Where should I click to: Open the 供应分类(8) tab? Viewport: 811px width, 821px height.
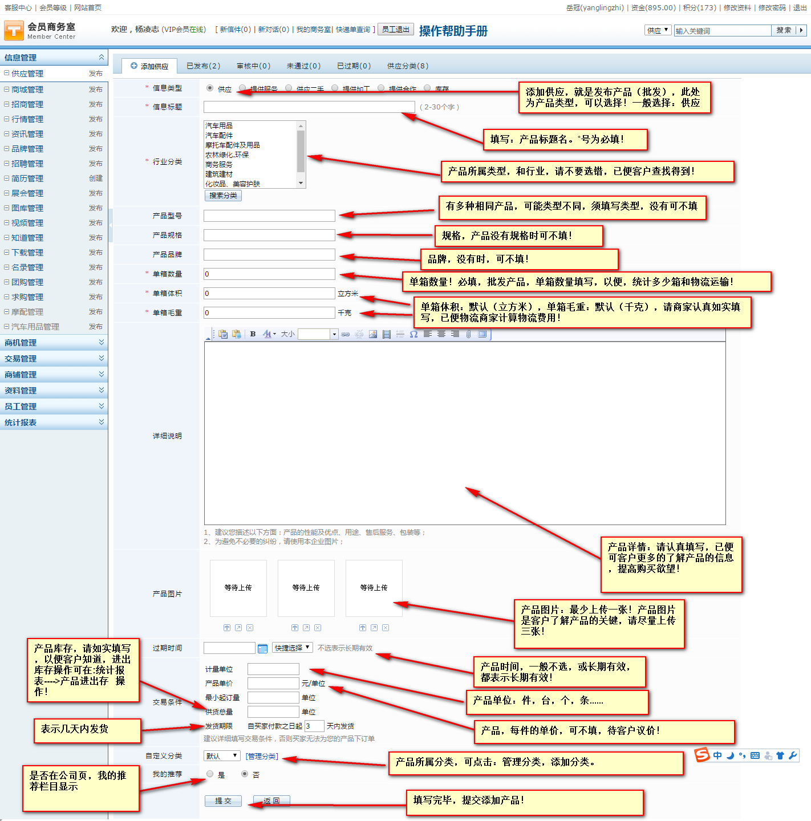coord(407,66)
